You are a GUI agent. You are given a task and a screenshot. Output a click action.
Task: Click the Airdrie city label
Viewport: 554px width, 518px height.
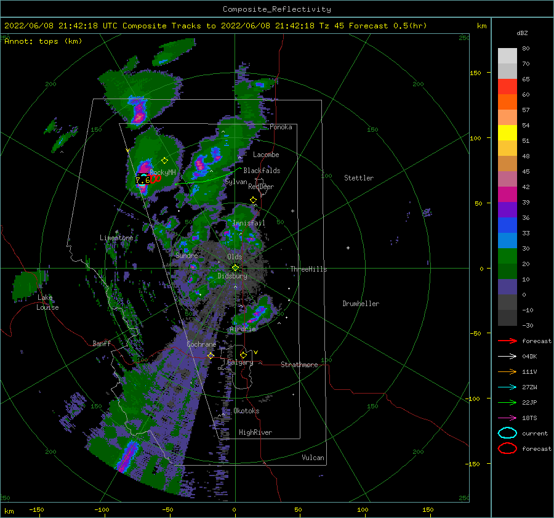pos(243,329)
